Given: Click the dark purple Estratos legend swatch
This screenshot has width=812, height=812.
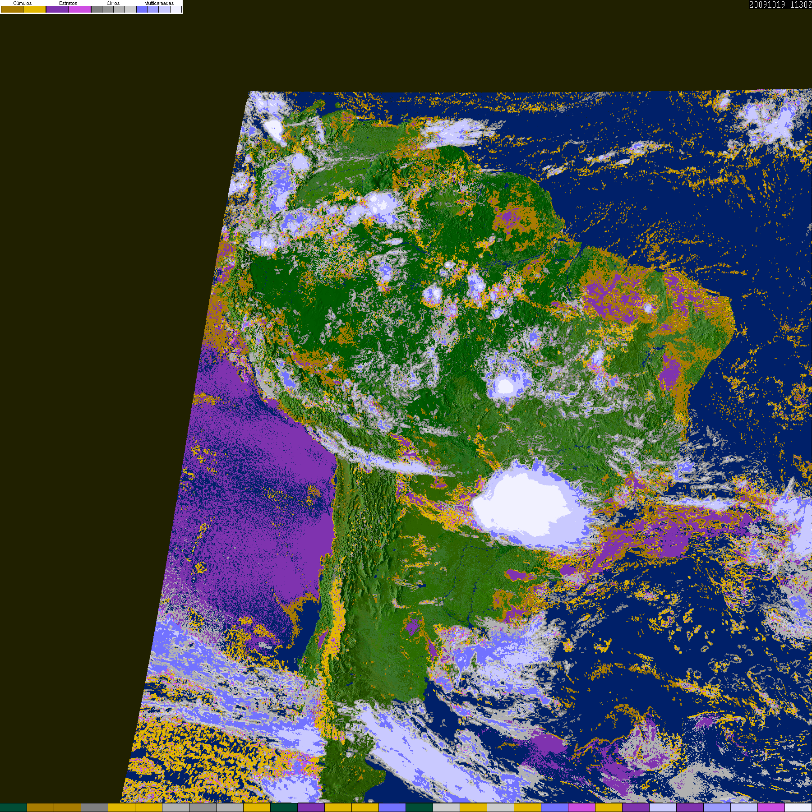Looking at the screenshot, I should pyautogui.click(x=57, y=9).
